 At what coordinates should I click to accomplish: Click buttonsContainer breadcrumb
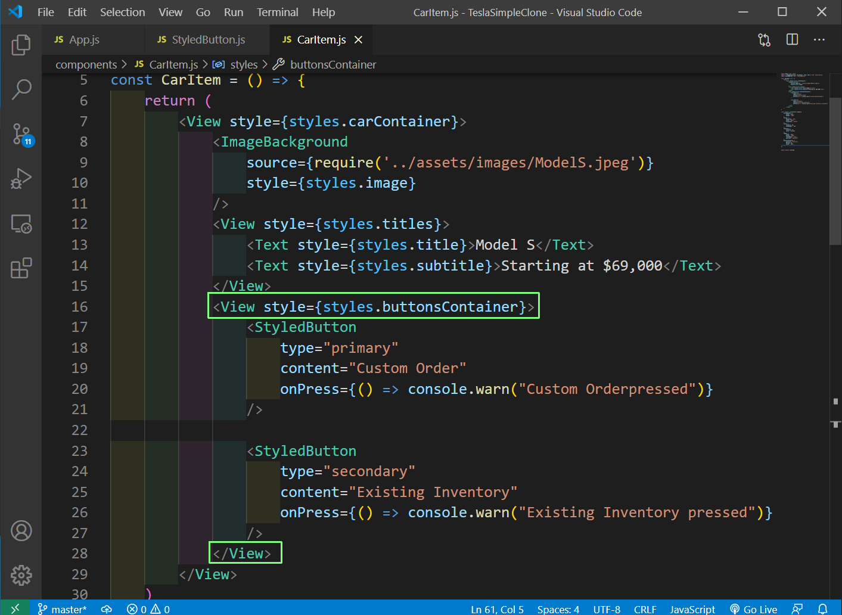click(325, 64)
